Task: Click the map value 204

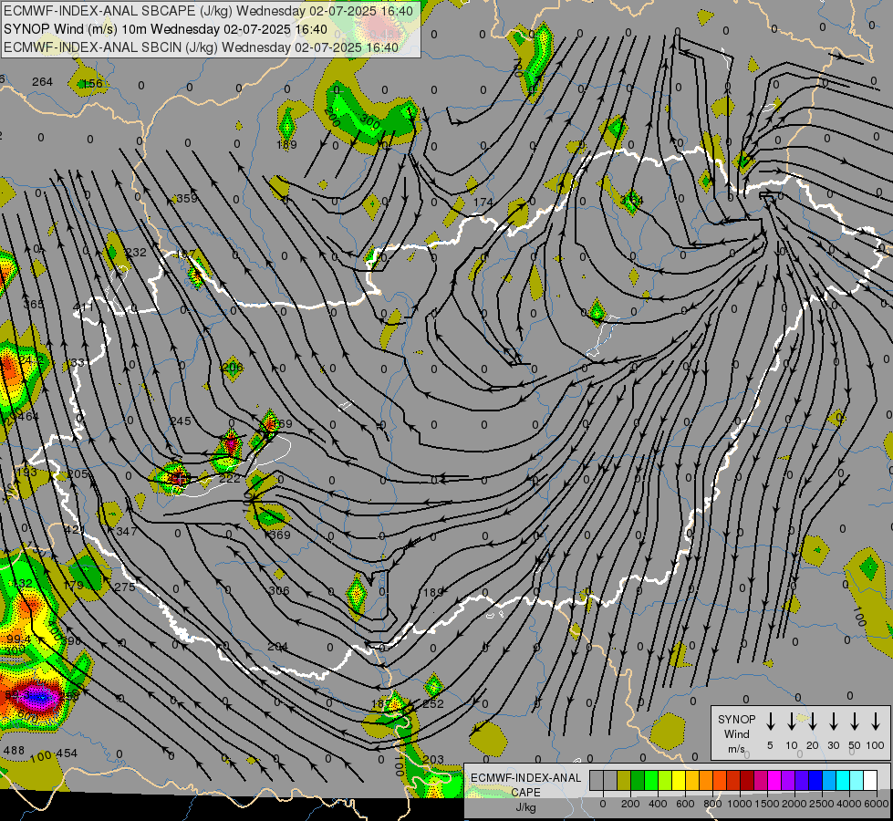Action: tap(277, 648)
